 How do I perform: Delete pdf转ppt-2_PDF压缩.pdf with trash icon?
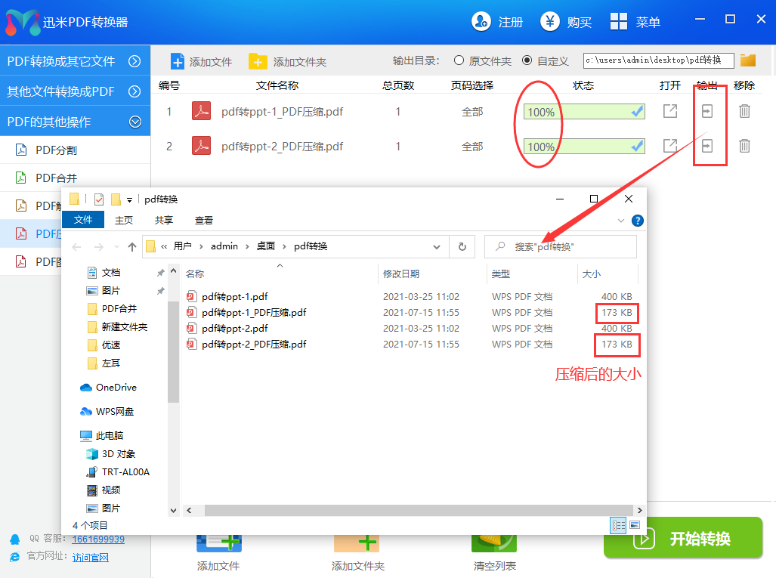pos(746,146)
